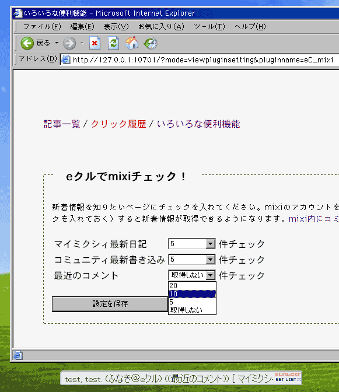Screen dimensions: 339x392
Task: Open the ファイル(F) menu
Action: pyautogui.click(x=42, y=26)
